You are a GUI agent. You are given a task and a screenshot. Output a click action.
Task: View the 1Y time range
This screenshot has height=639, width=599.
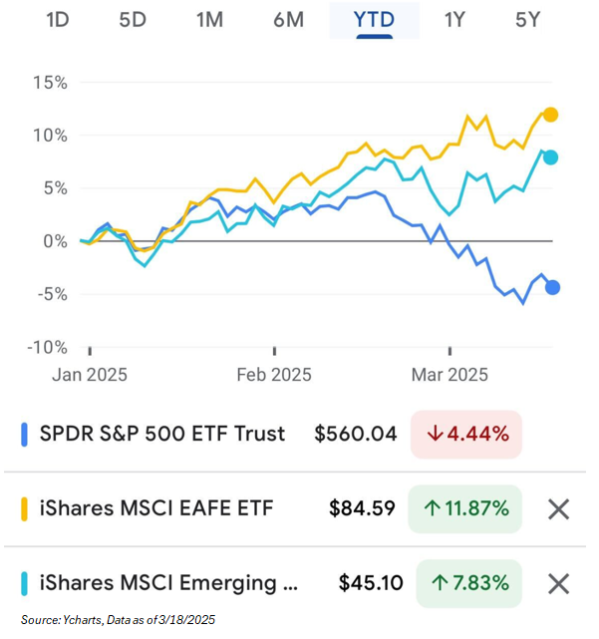point(454,19)
